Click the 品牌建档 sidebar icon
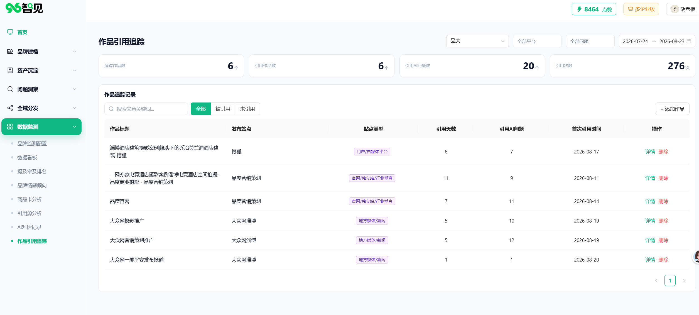This screenshot has width=699, height=315. coord(10,52)
